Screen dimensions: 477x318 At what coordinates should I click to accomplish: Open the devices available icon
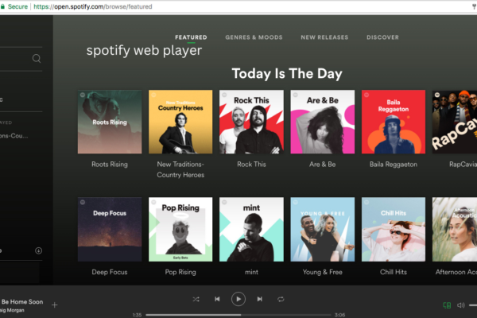point(447,305)
